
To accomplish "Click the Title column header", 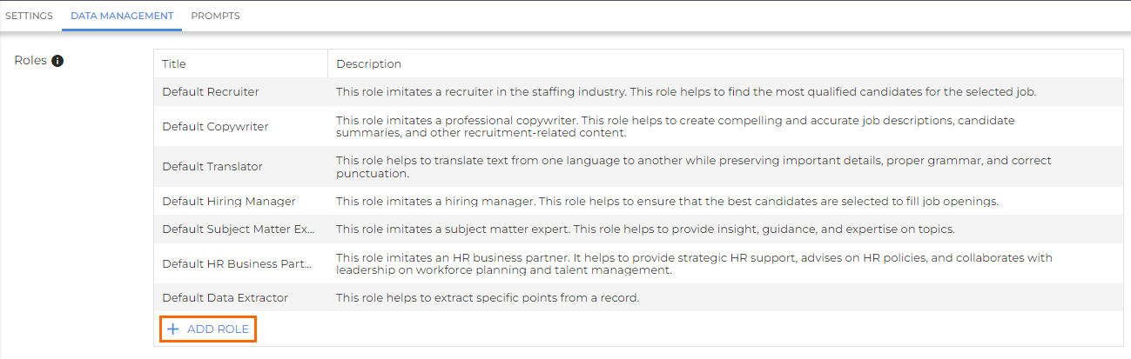I will click(x=174, y=63).
